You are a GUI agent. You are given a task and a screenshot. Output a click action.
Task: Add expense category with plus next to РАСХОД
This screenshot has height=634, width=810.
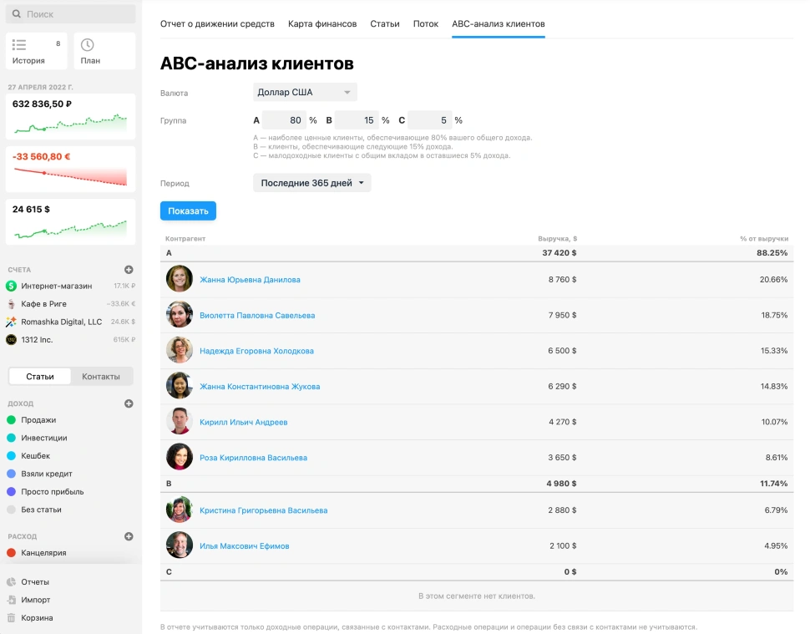(x=129, y=536)
